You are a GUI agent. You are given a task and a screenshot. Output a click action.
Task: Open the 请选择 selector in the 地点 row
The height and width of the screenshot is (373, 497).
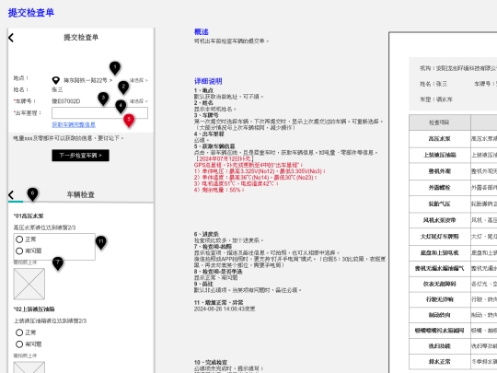coord(138,80)
